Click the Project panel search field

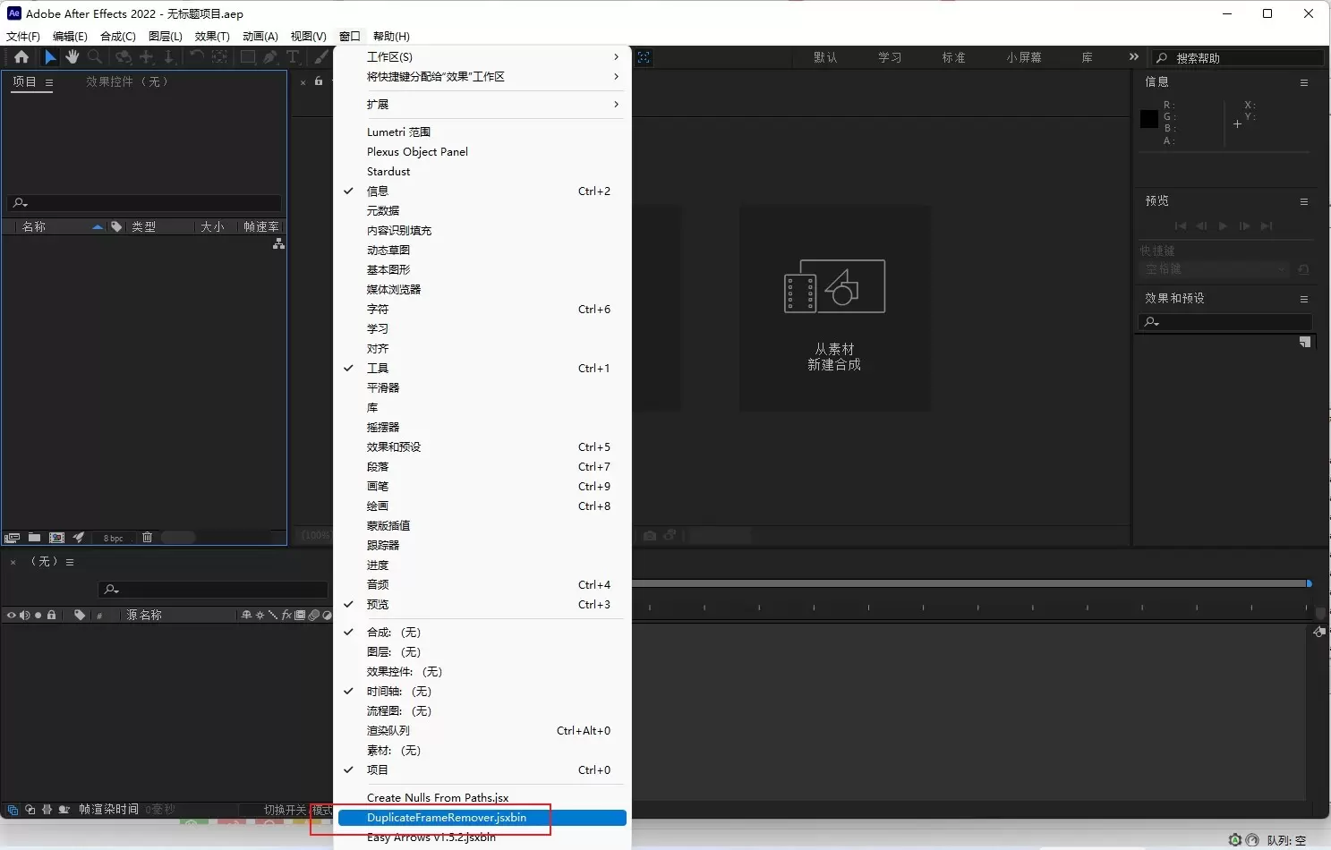click(144, 203)
